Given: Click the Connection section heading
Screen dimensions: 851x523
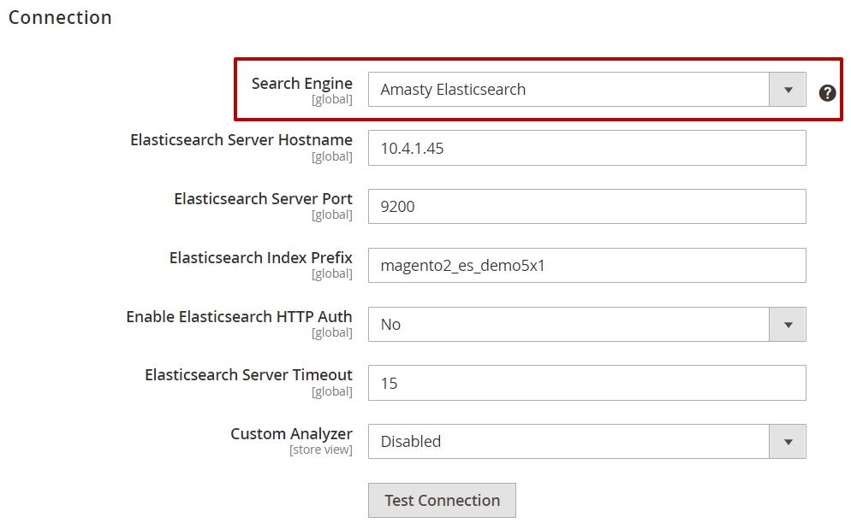Looking at the screenshot, I should [60, 17].
